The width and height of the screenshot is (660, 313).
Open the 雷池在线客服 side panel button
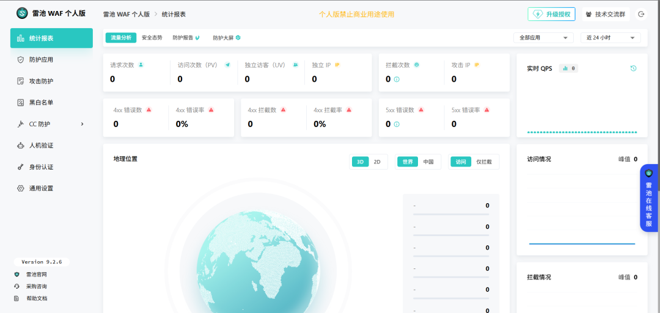click(649, 198)
